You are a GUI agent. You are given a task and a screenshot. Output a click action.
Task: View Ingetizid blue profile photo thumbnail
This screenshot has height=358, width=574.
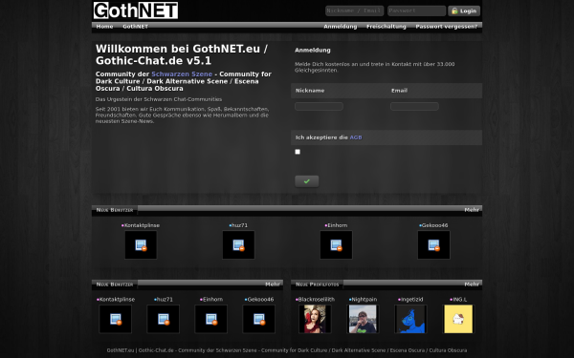pos(410,319)
